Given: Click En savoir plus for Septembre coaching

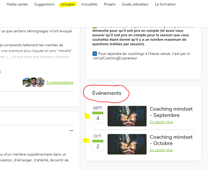Looking at the screenshot, I should pyautogui.click(x=161, y=122).
